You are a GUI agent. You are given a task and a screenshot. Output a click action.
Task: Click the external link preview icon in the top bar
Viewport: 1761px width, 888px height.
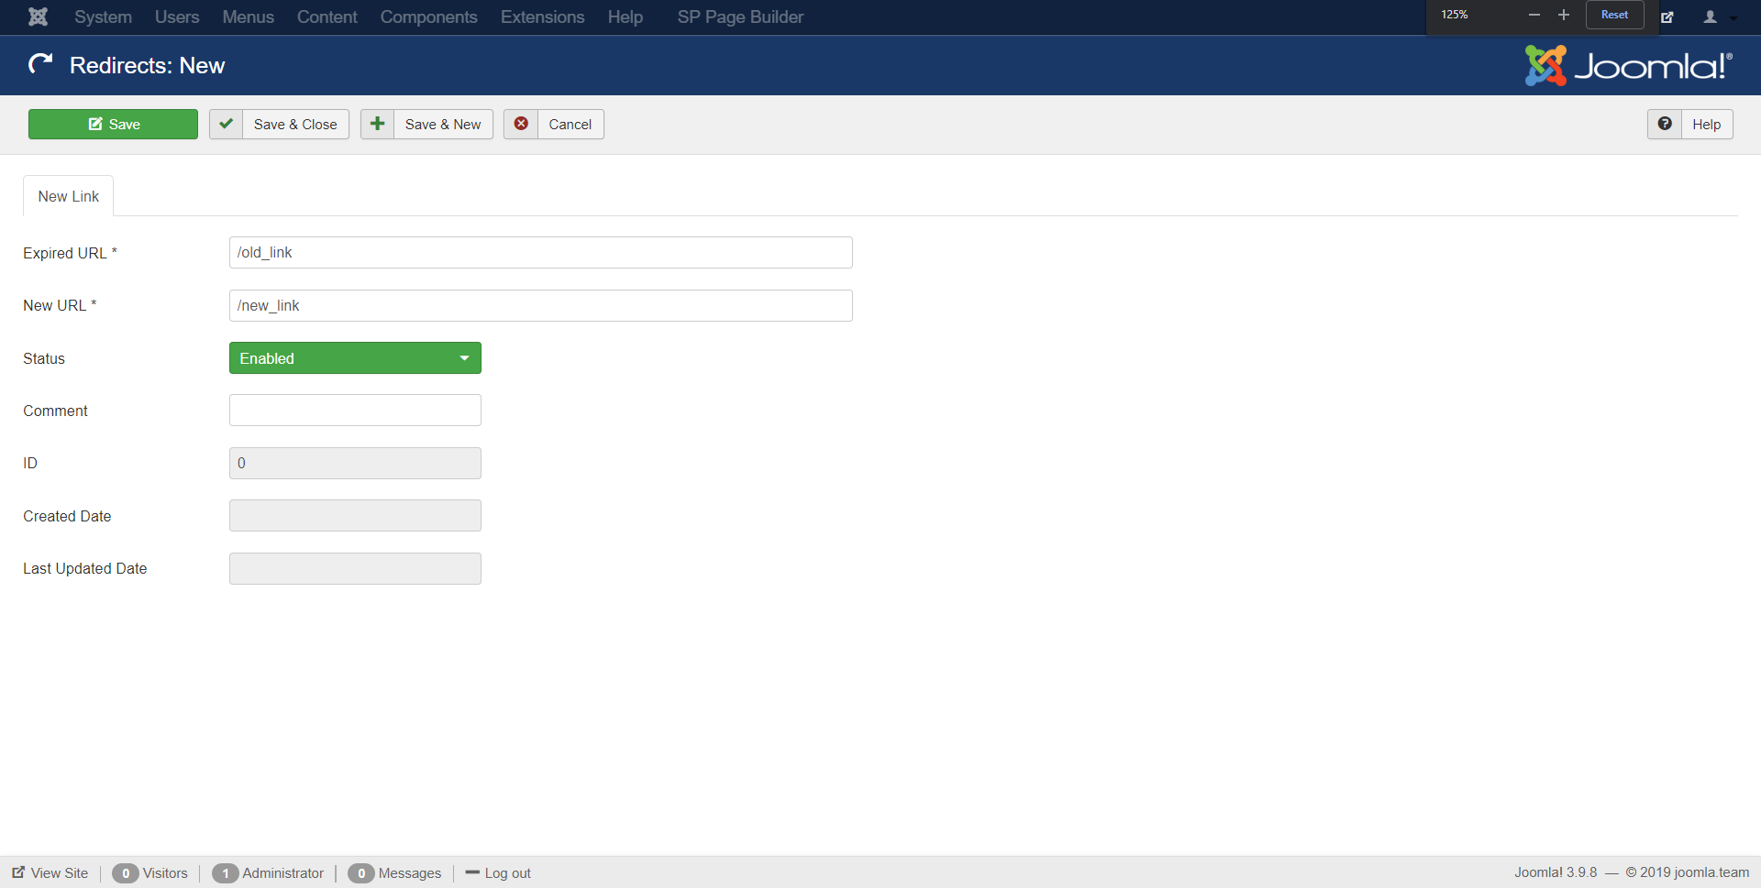click(1667, 16)
